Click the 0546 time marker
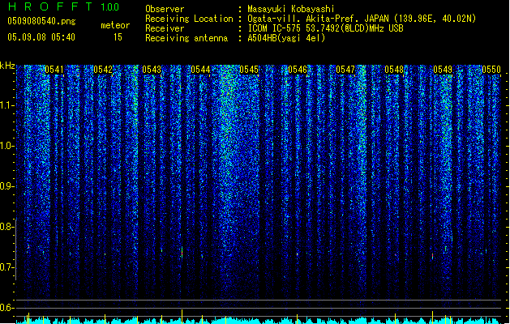Viewport: 510px width, 324px height. [x=298, y=70]
